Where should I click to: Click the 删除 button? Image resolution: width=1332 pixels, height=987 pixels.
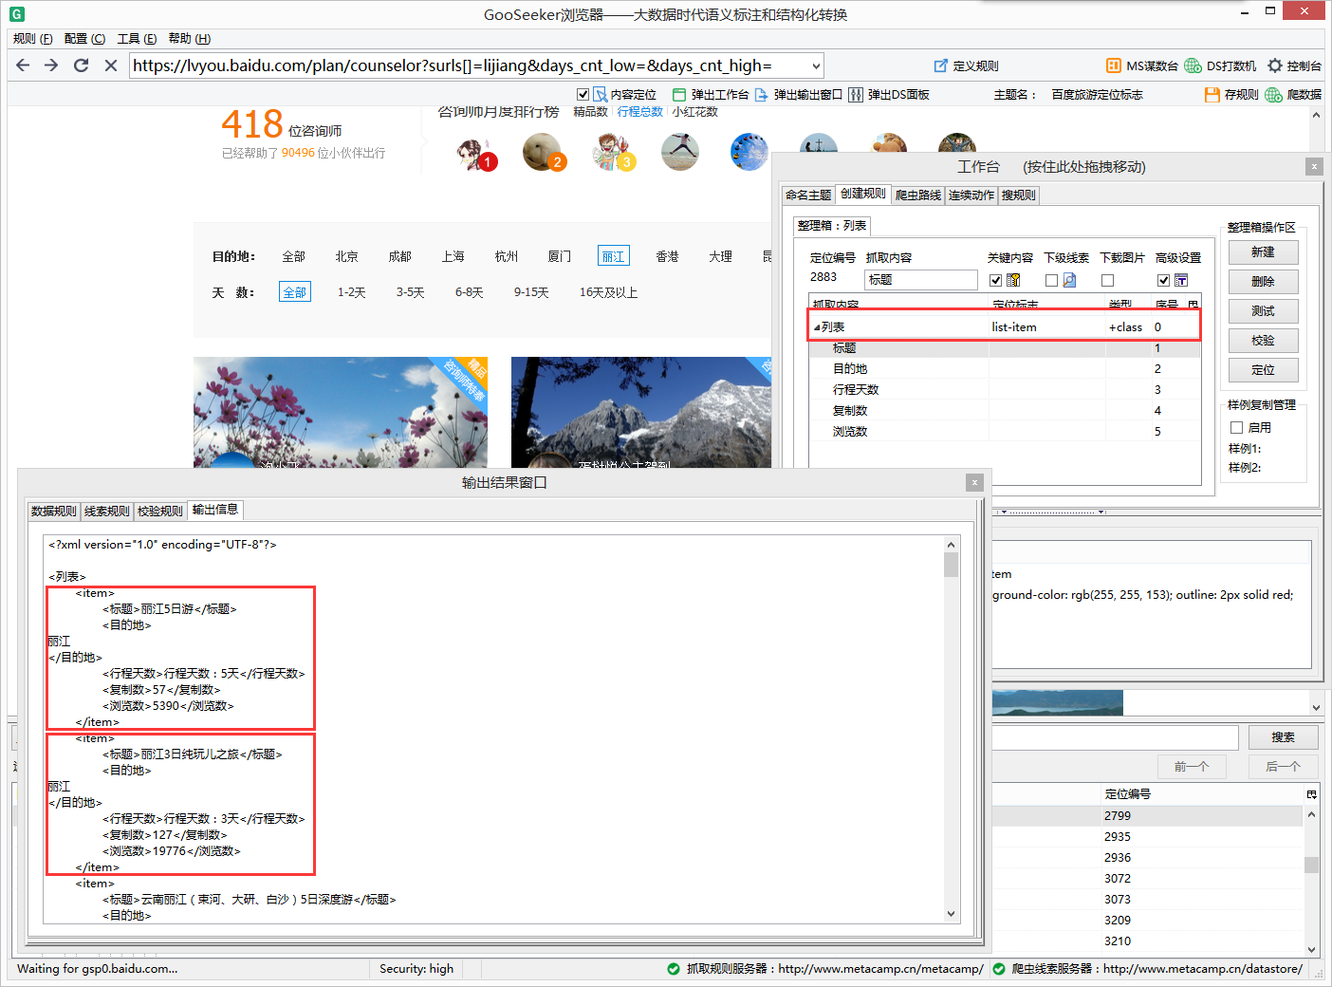point(1263,282)
